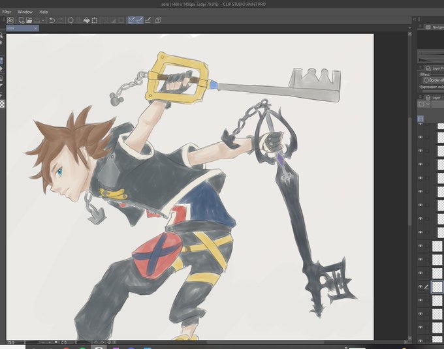The width and height of the screenshot is (444, 349).
Task: Click the pen editing mark on selected layer
Action: coord(427,287)
